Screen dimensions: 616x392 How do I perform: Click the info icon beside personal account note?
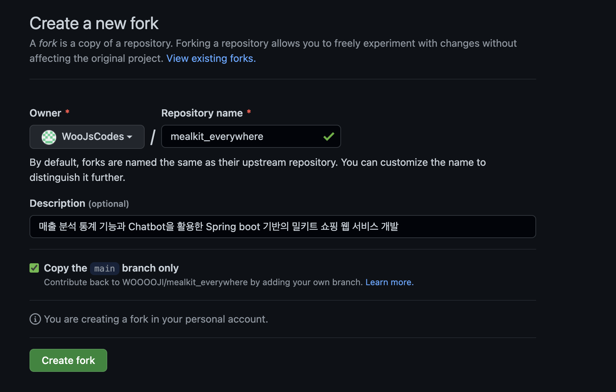tap(35, 319)
